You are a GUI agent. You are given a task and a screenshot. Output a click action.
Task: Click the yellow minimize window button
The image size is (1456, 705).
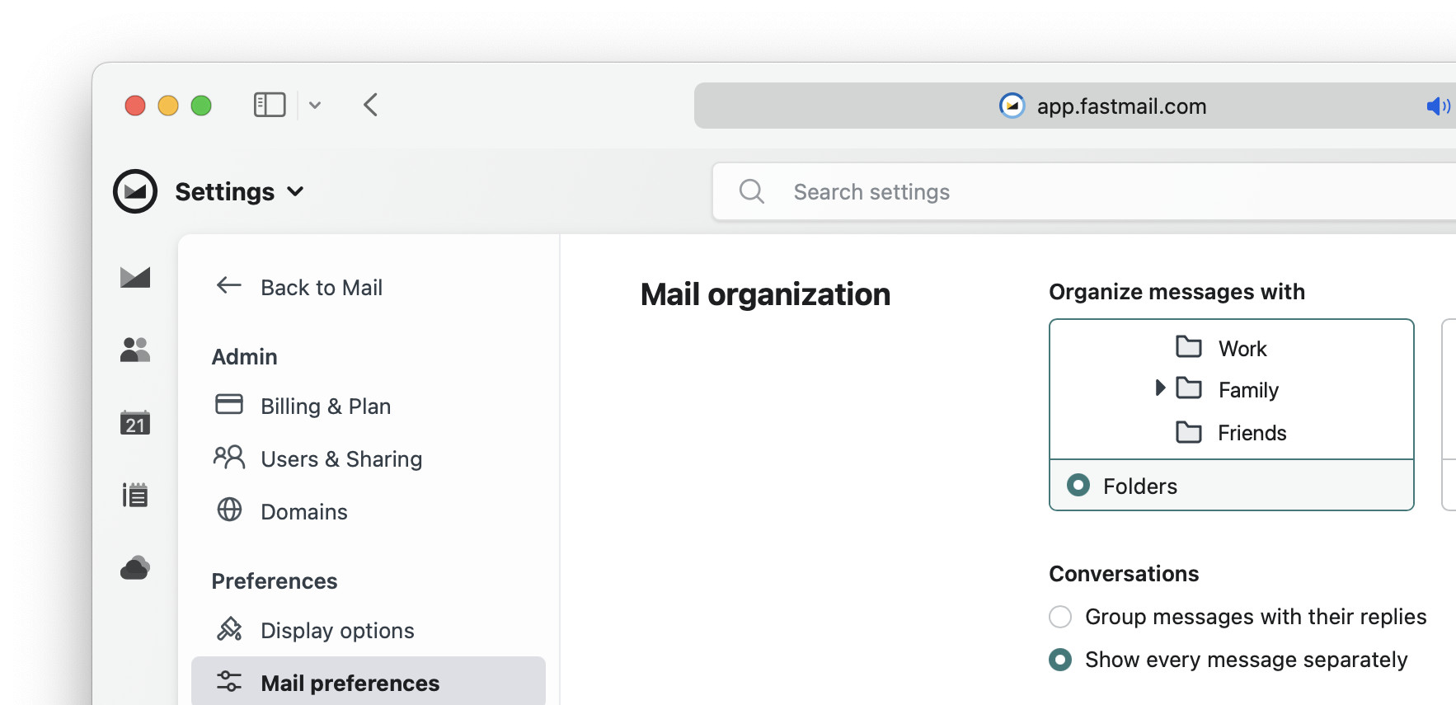[x=168, y=106]
